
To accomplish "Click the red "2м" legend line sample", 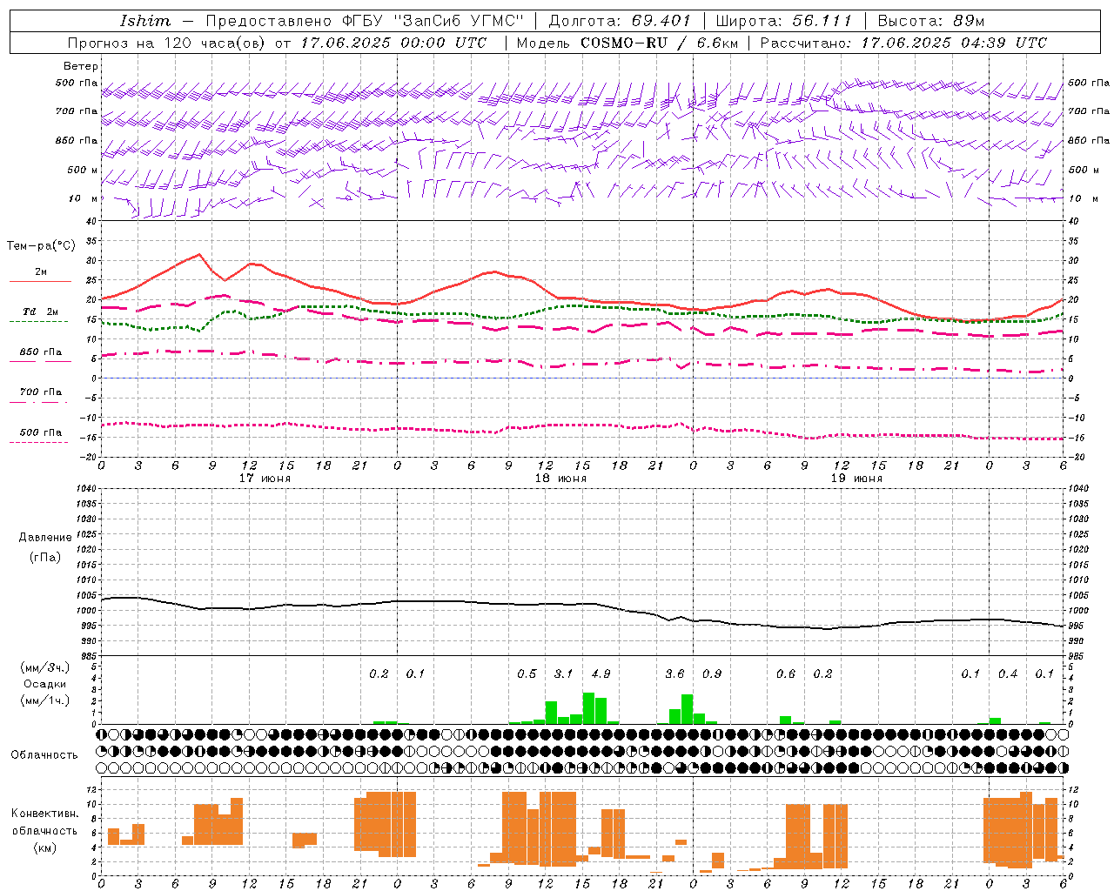I will pyautogui.click(x=40, y=281).
